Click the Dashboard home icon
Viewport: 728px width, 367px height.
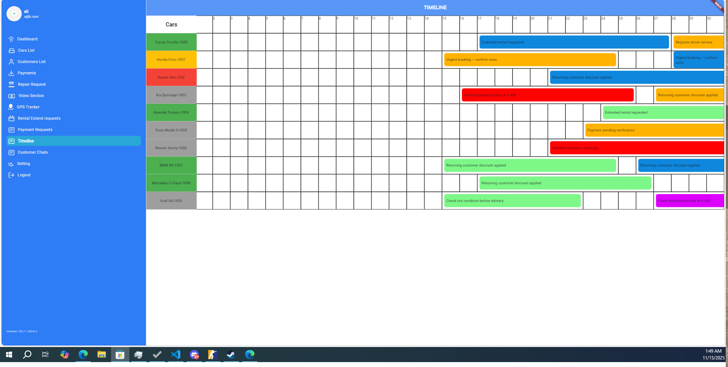click(11, 39)
